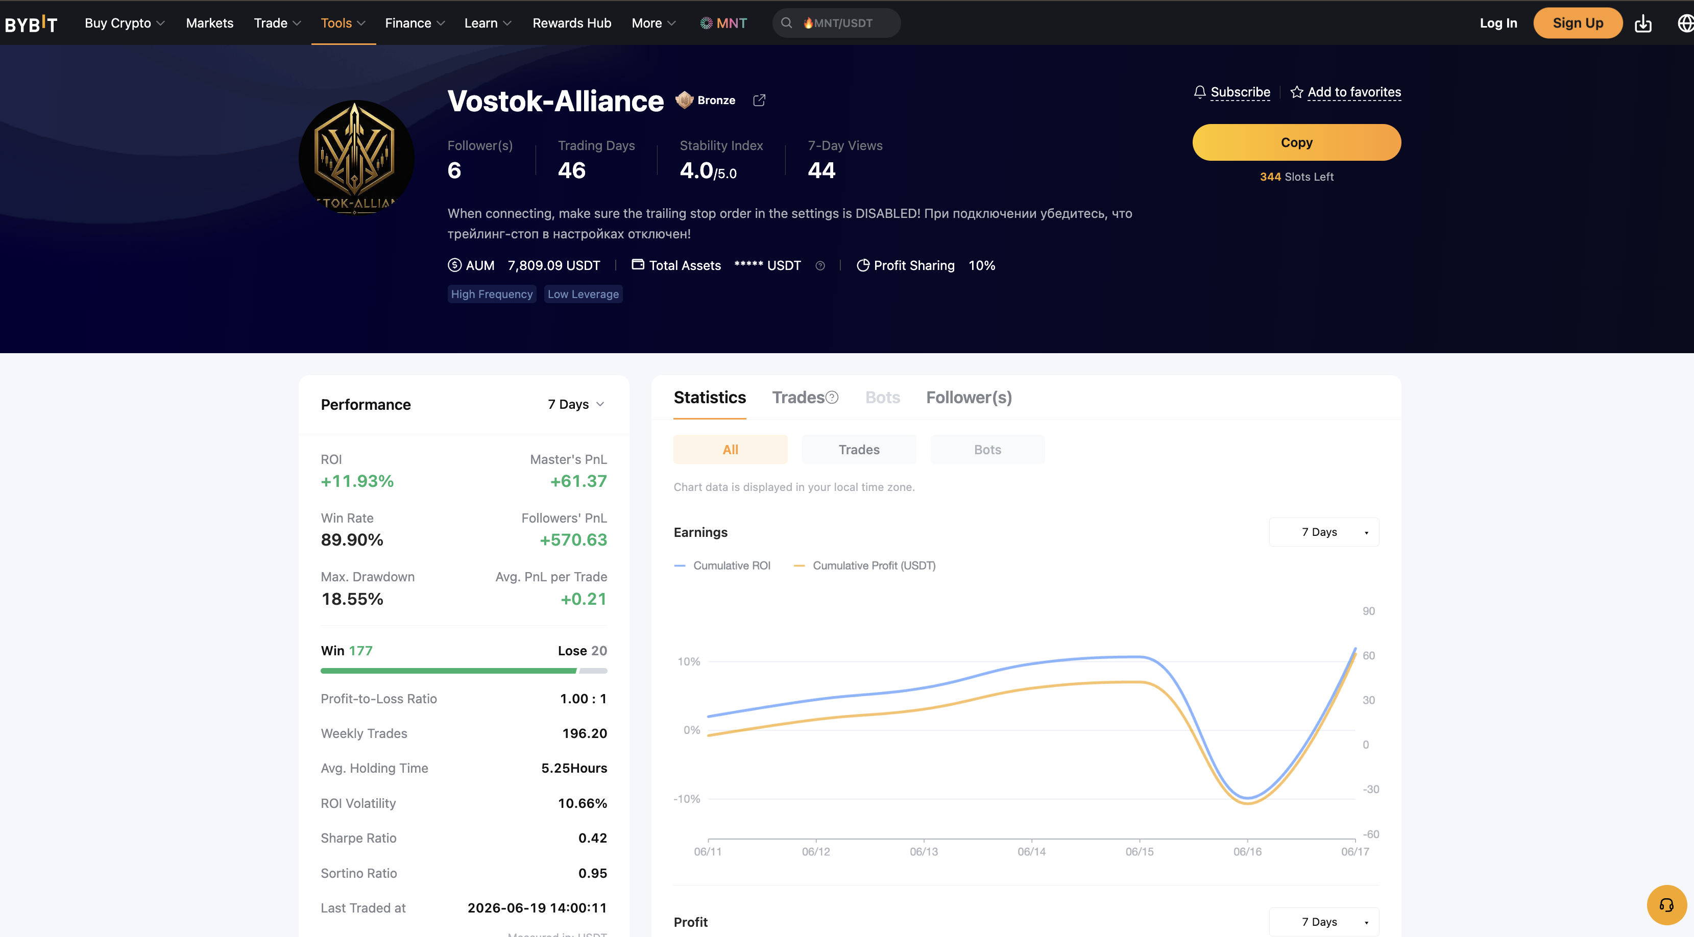
Task: Click the Win Rate 89.90% value
Action: (352, 540)
